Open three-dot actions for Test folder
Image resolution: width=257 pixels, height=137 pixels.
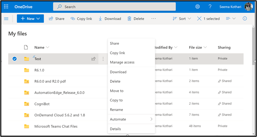(x=103, y=59)
